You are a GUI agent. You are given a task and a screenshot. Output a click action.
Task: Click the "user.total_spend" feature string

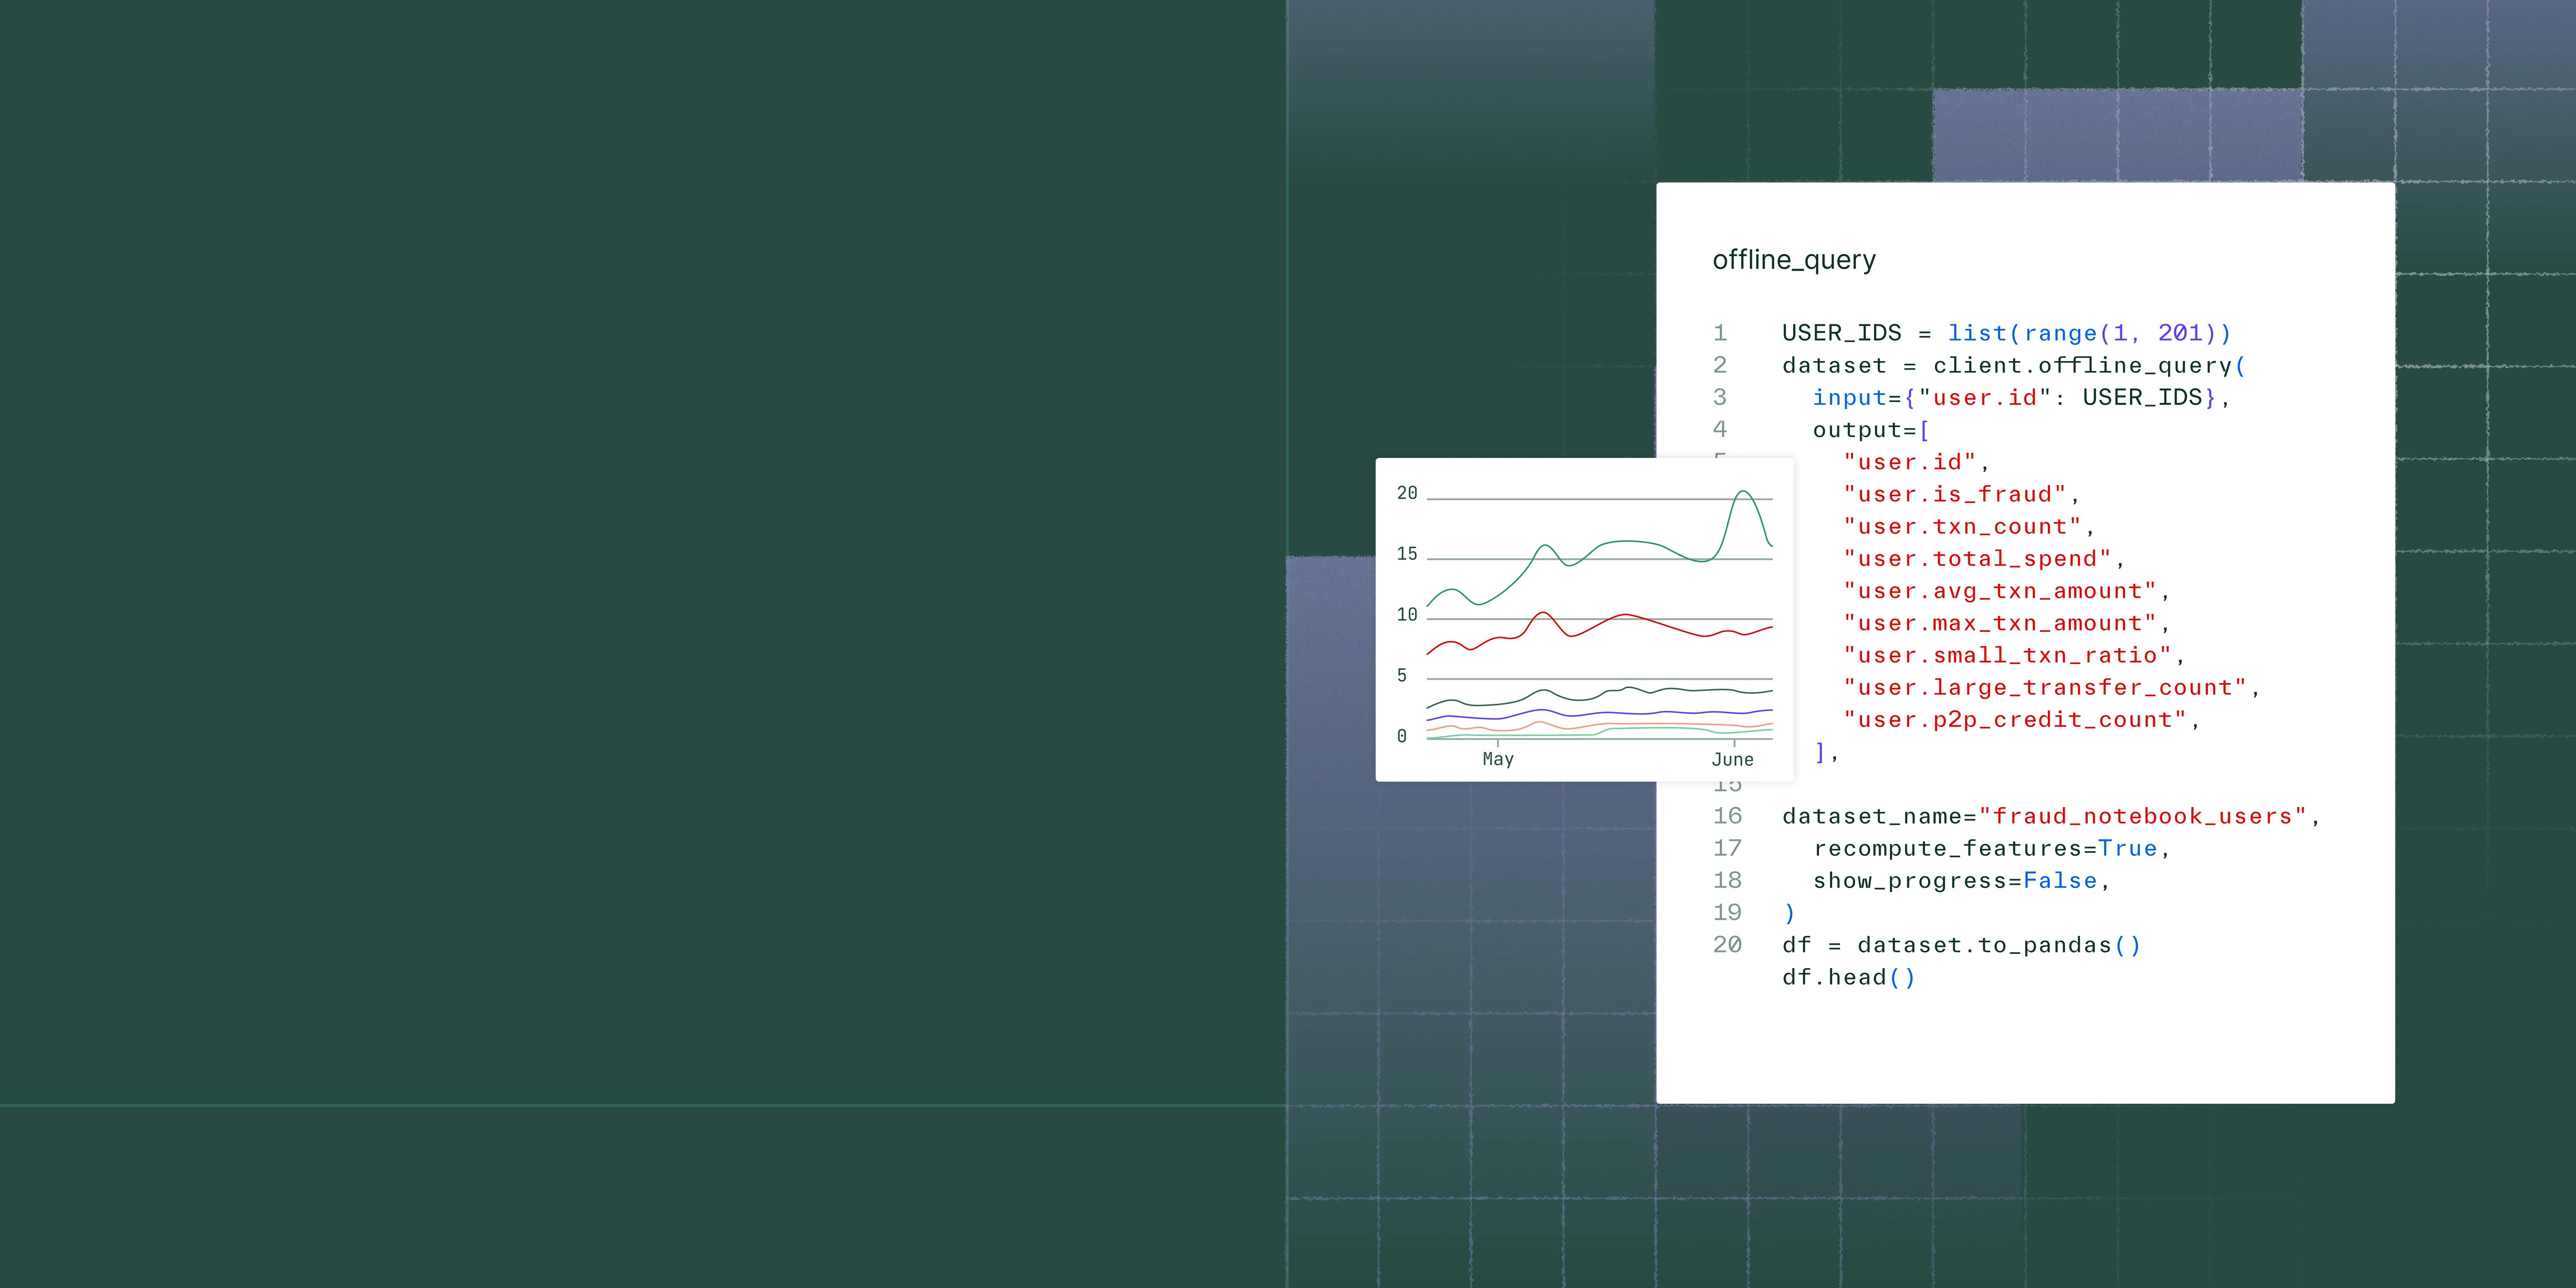1977,559
